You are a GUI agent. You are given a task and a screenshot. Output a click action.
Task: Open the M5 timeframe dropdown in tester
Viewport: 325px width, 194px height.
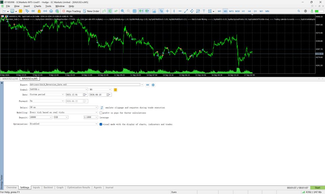pyautogui.click(x=110, y=89)
